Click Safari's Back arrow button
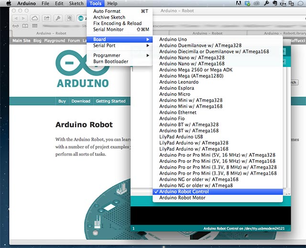306x248 pixels. (x=16, y=18)
